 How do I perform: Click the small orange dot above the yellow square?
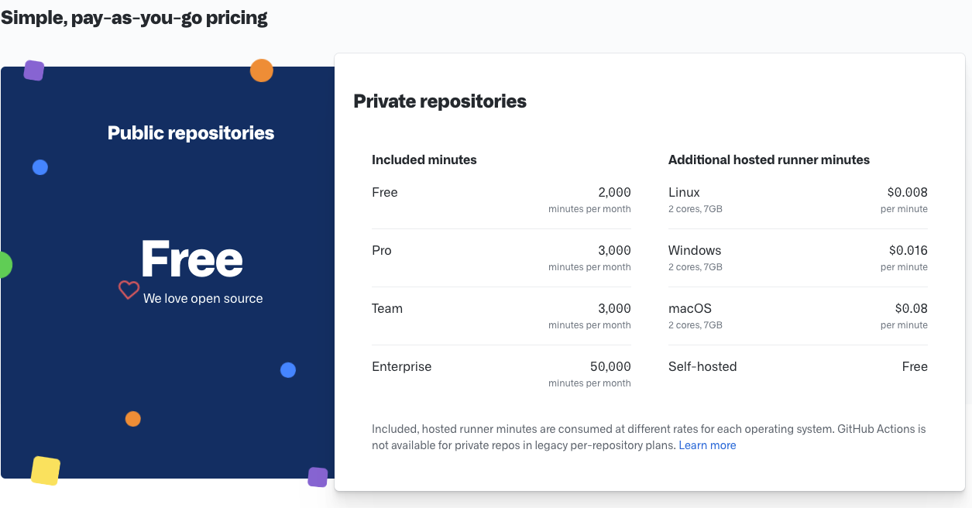click(133, 419)
